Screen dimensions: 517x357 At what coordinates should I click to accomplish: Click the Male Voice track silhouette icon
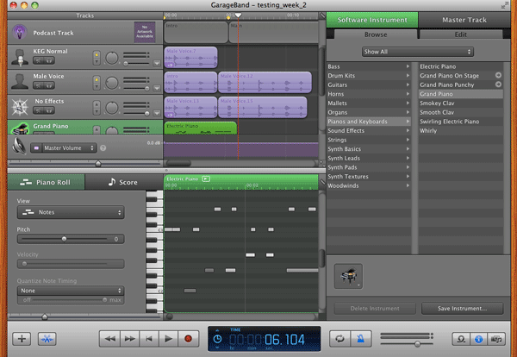[20, 82]
